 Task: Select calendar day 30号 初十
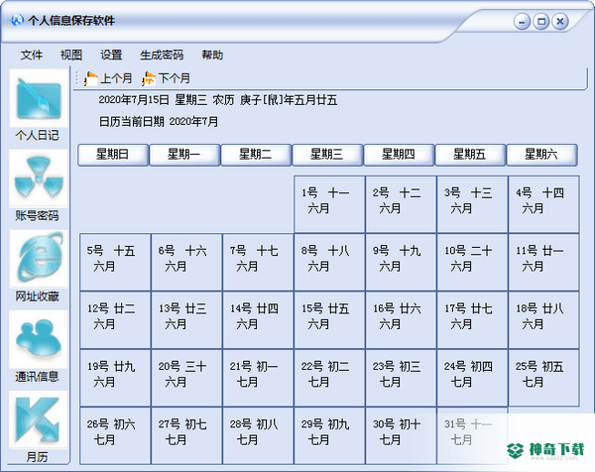click(x=401, y=435)
